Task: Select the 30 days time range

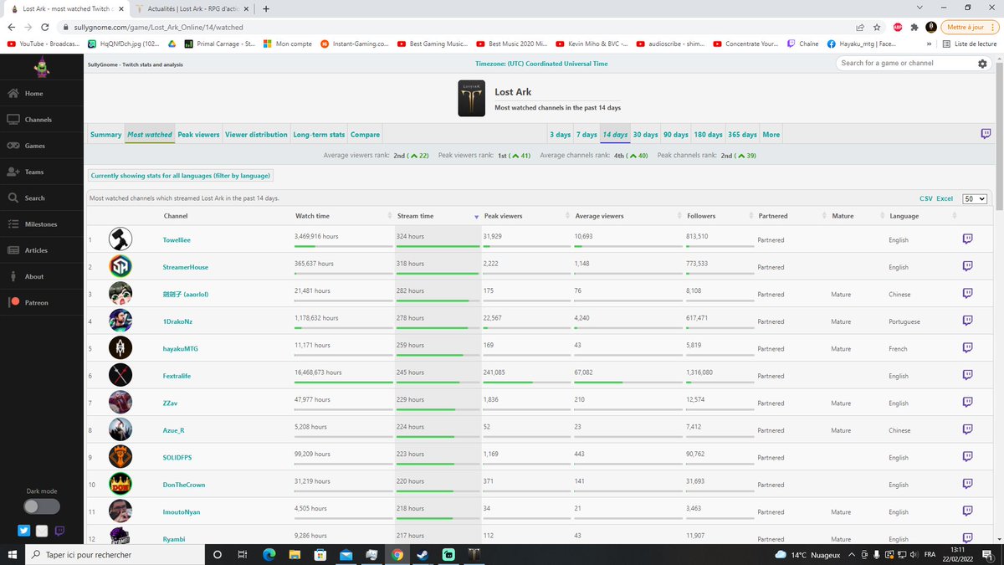Action: [x=645, y=135]
